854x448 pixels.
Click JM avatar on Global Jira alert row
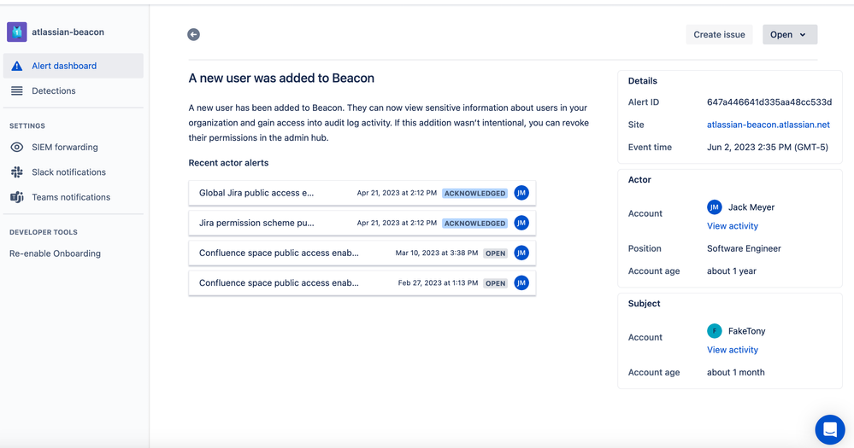pos(521,193)
